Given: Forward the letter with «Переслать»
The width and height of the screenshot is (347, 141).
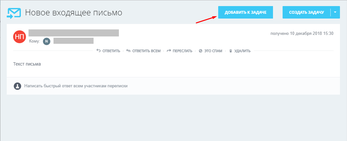Looking at the screenshot, I should tap(183, 51).
